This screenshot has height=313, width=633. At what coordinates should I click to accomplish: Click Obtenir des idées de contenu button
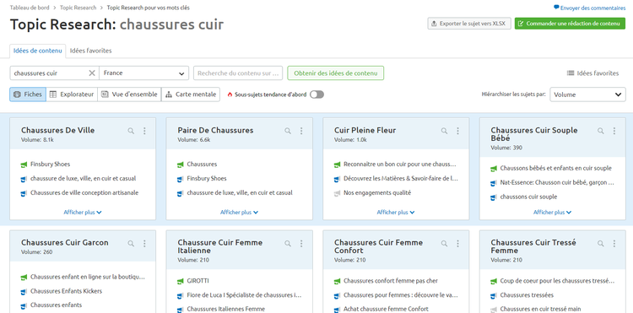tap(335, 73)
